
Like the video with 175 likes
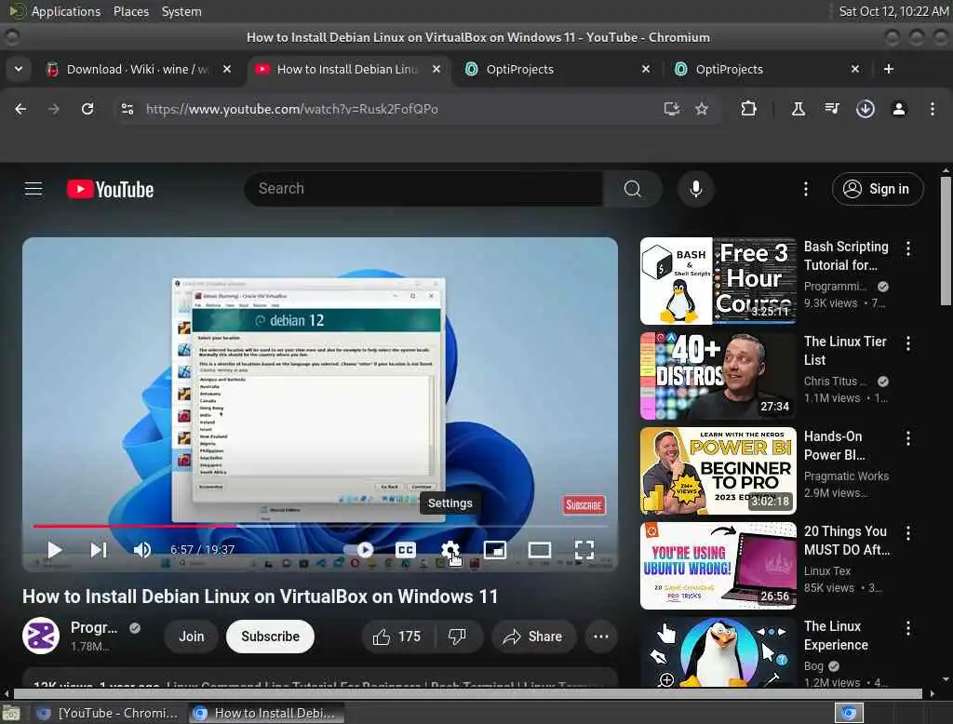click(x=396, y=637)
